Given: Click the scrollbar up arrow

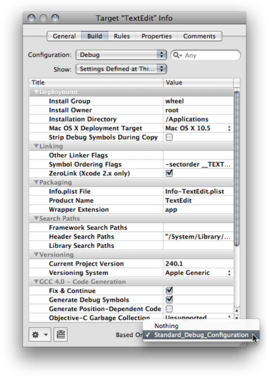Looking at the screenshot, I should pyautogui.click(x=237, y=310).
